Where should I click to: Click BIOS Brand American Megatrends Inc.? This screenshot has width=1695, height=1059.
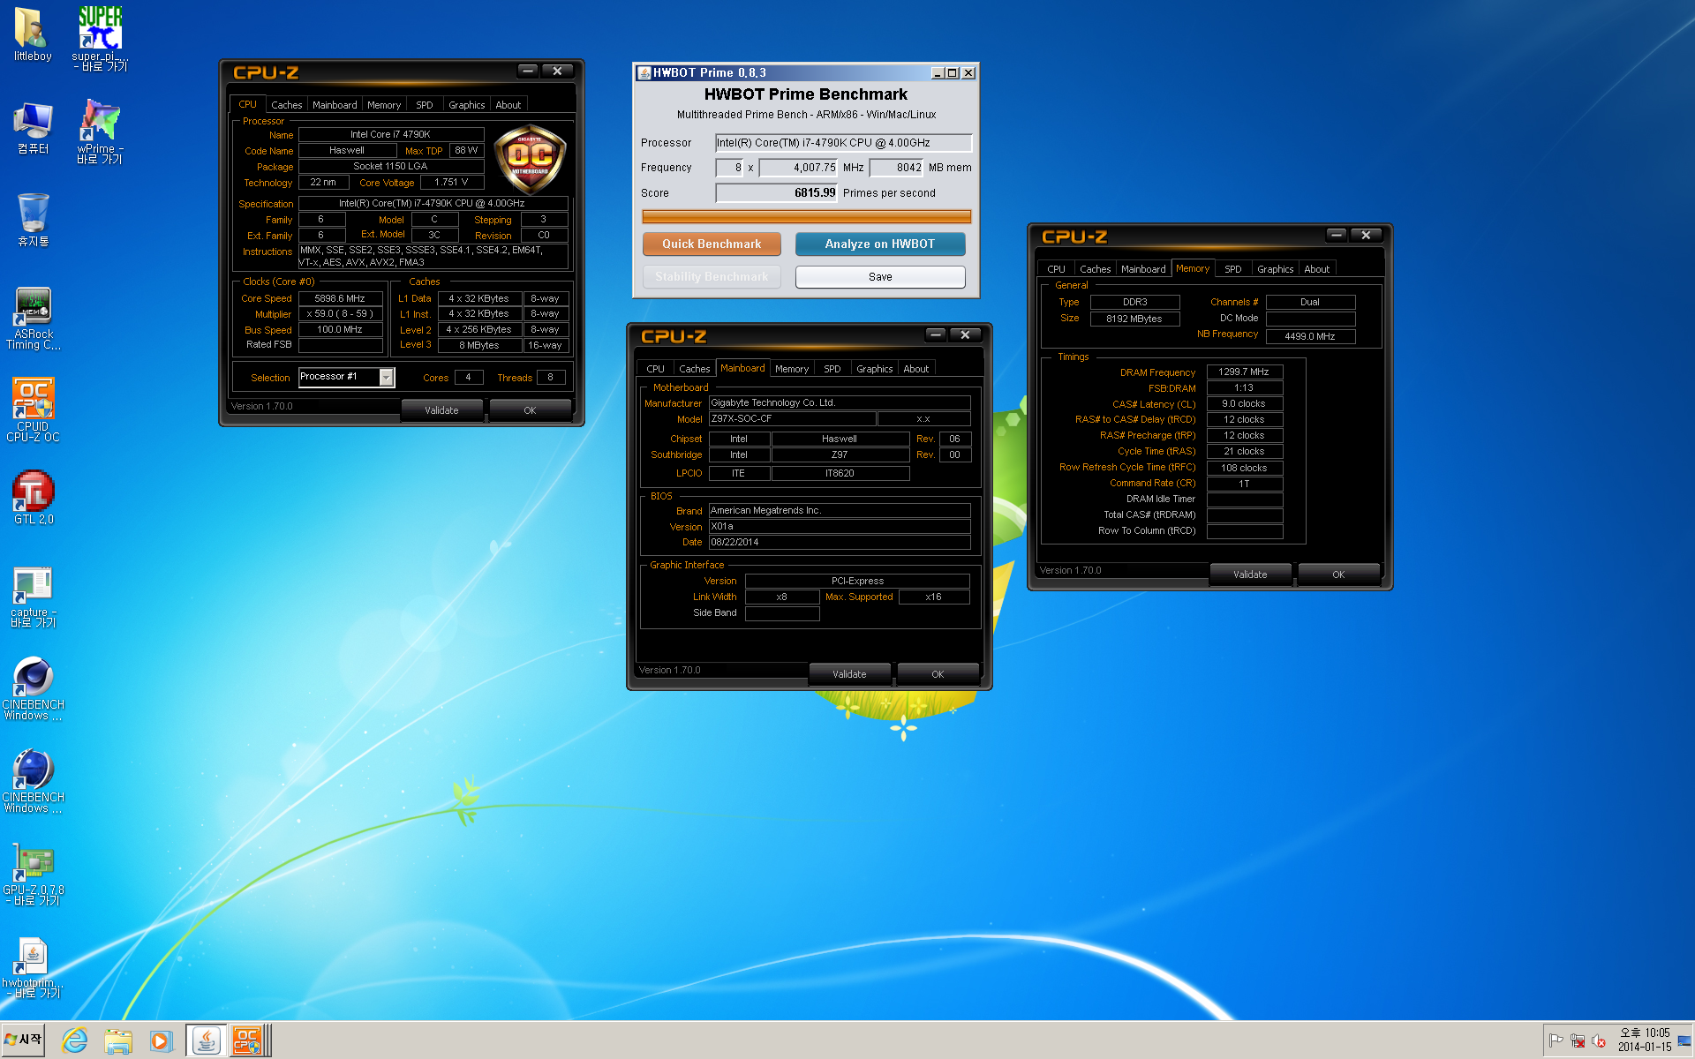click(840, 511)
